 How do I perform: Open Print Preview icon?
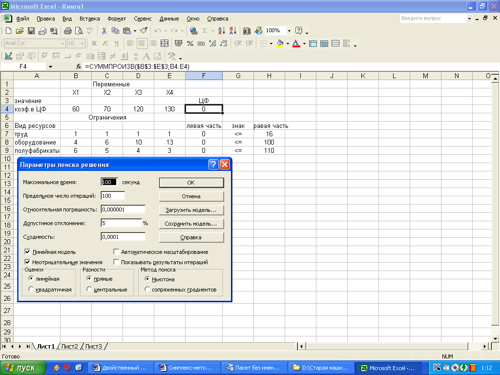[x=79, y=31]
